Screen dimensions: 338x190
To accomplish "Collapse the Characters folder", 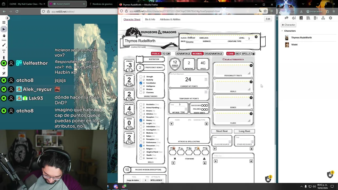I will coord(282,31).
